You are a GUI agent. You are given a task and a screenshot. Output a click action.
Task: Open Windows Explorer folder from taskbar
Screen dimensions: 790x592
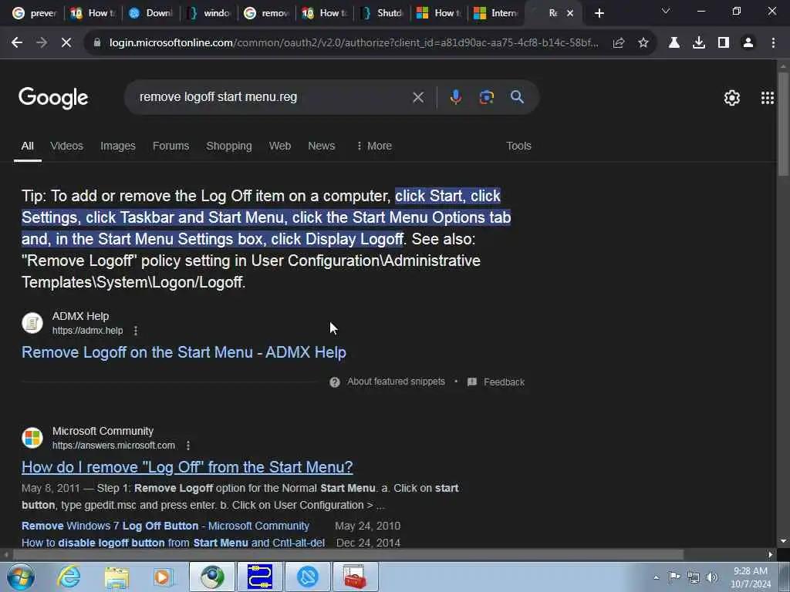click(x=116, y=577)
